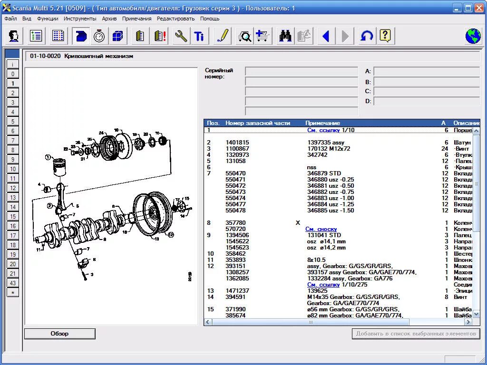Click the magnifier cart search icon

pyautogui.click(x=245, y=36)
